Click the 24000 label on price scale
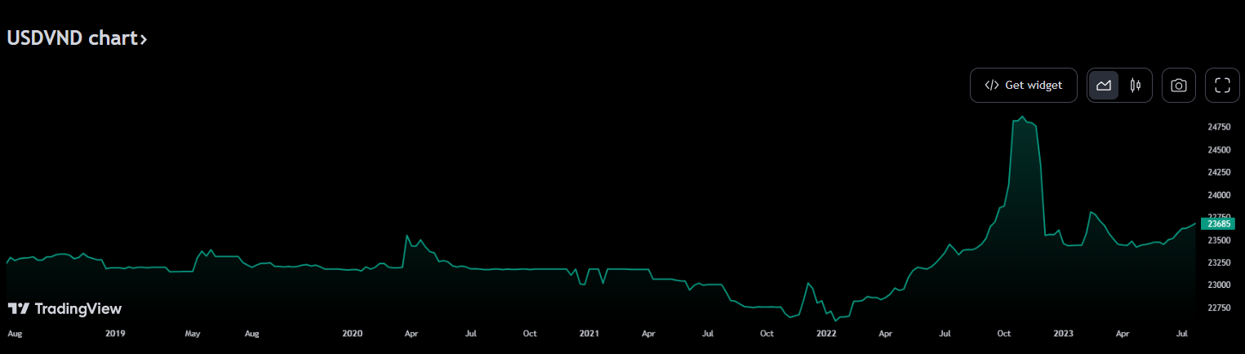The width and height of the screenshot is (1245, 354). pos(1219,196)
